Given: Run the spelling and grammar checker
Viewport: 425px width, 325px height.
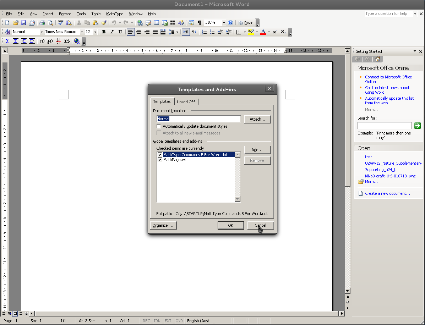Looking at the screenshot, I should click(x=60, y=22).
